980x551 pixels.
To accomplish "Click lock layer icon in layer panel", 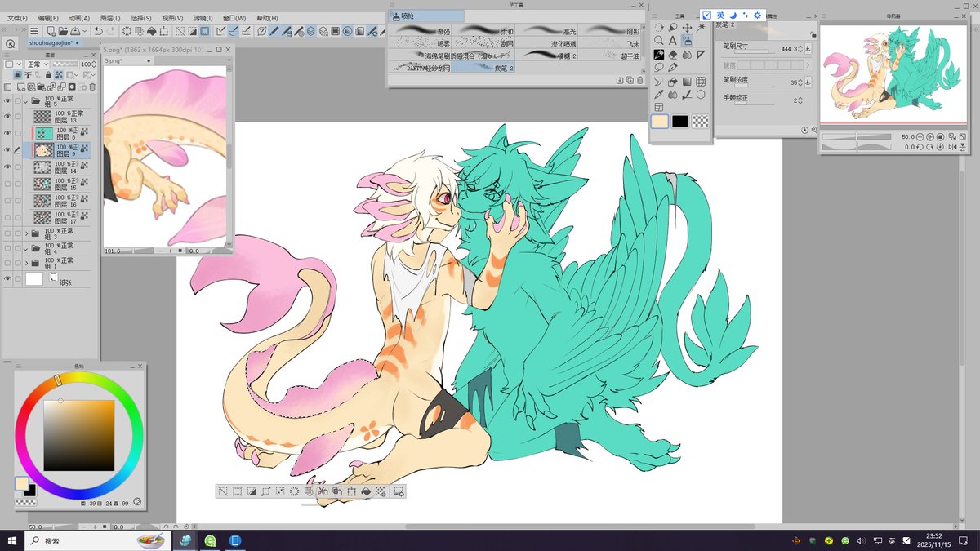I will (48, 74).
